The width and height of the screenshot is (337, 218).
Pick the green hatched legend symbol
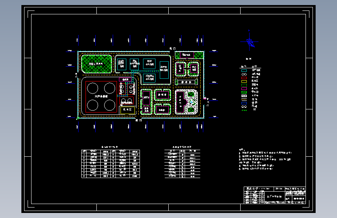(244, 92)
